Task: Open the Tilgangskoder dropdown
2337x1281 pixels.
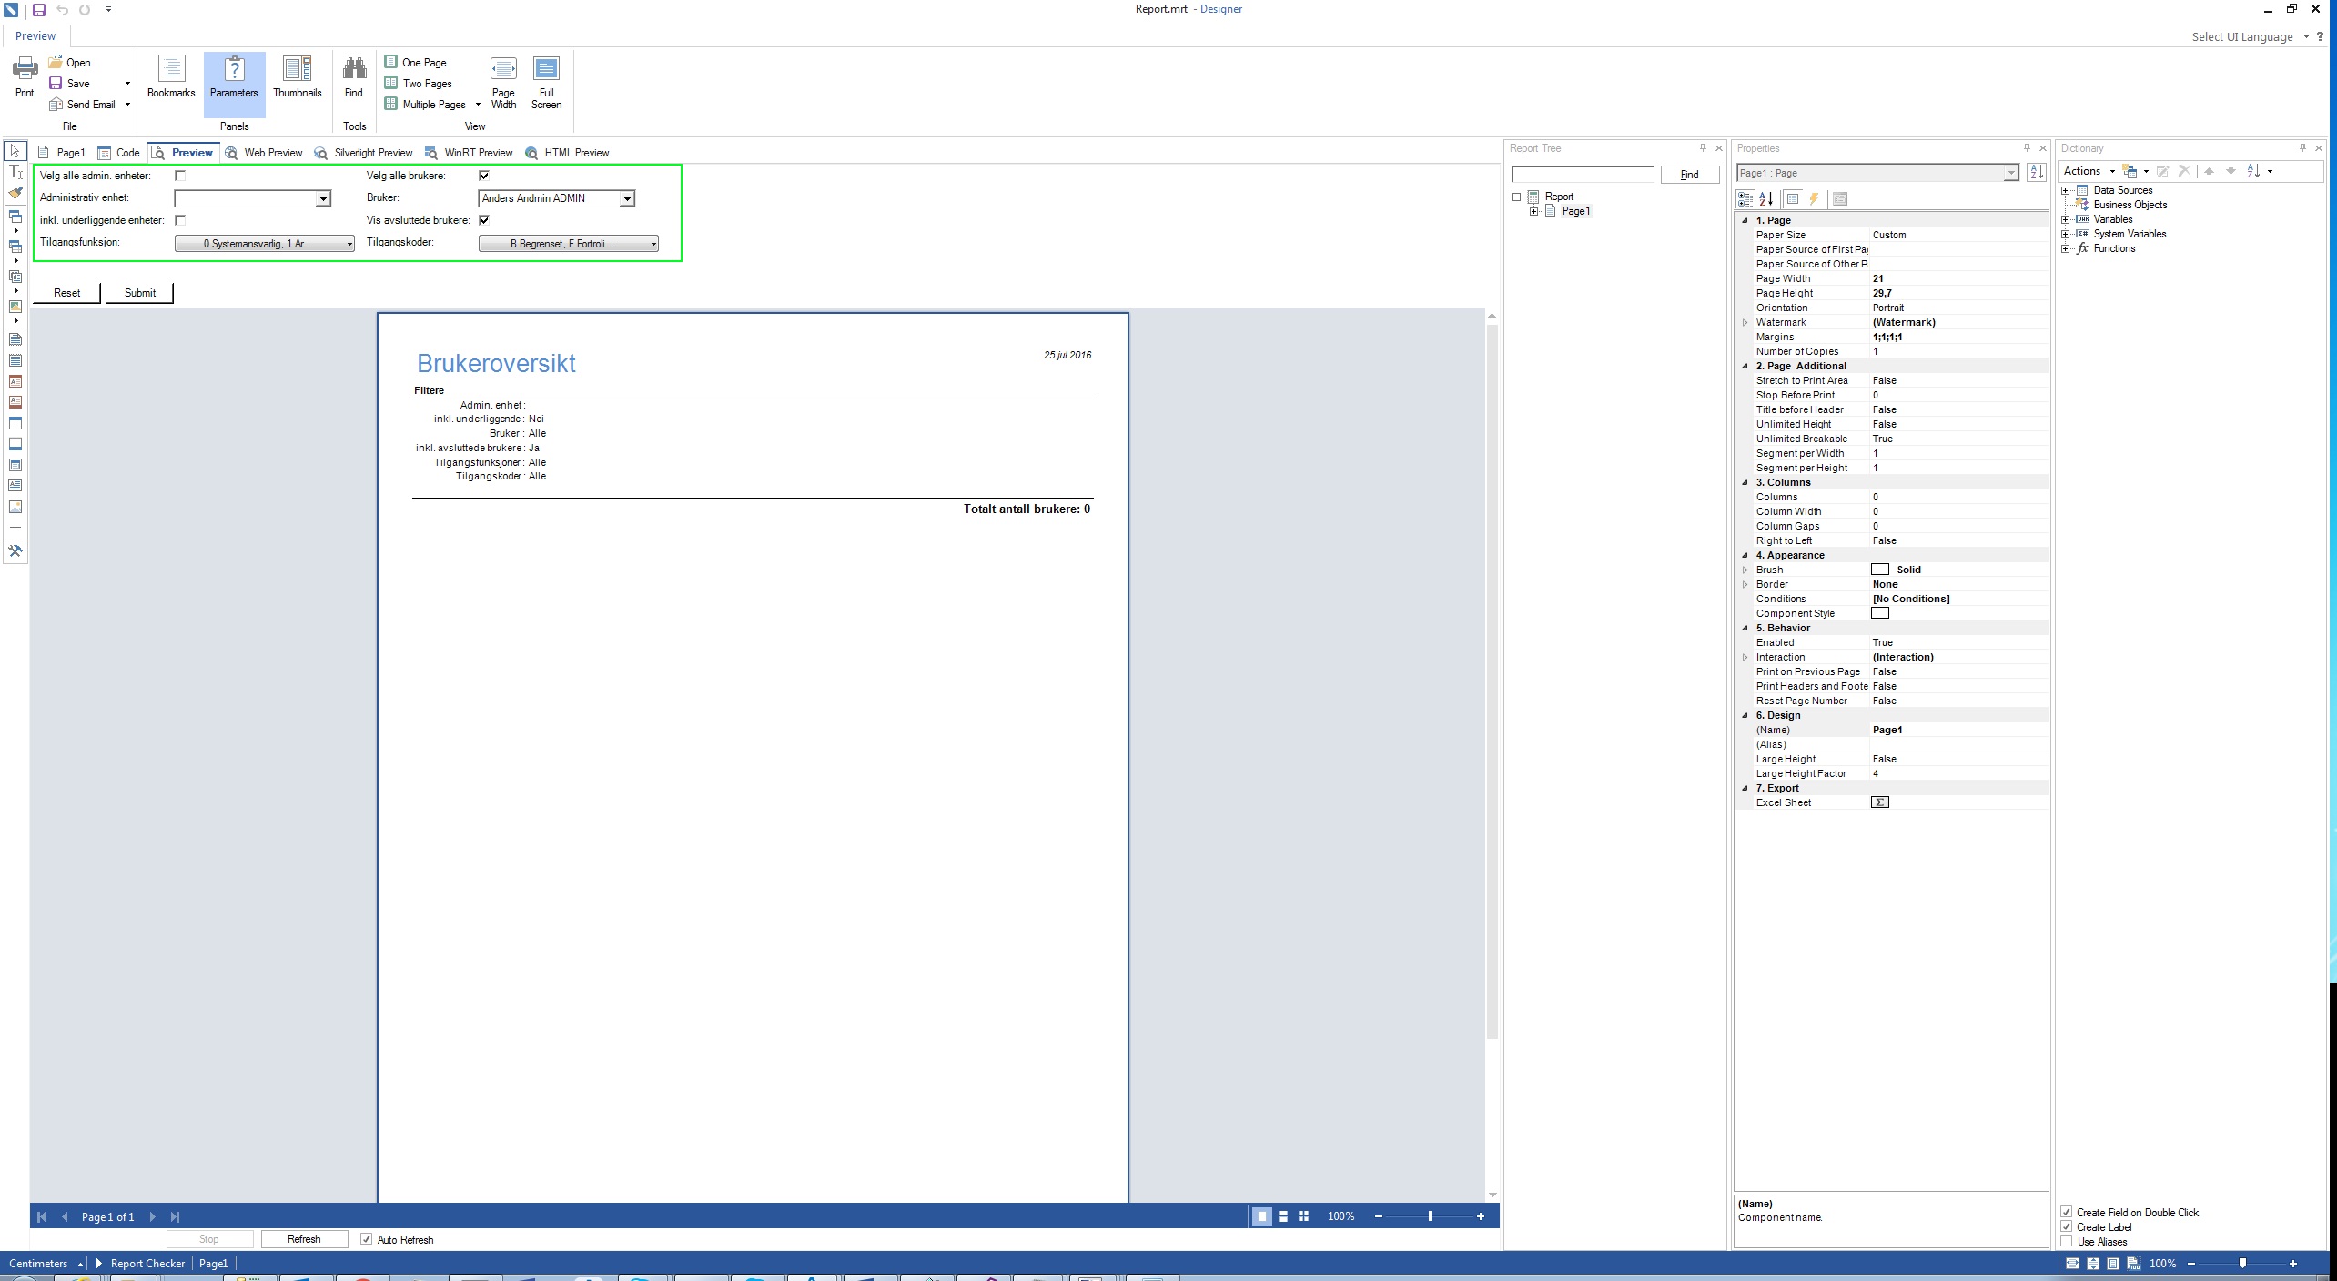Action: tap(568, 244)
